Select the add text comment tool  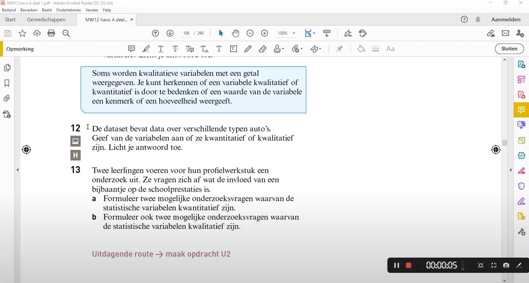[219, 49]
